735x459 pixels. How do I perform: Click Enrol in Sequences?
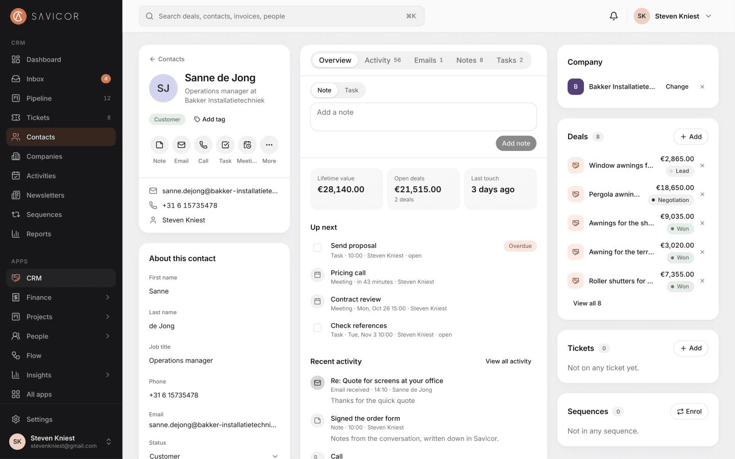pos(689,412)
